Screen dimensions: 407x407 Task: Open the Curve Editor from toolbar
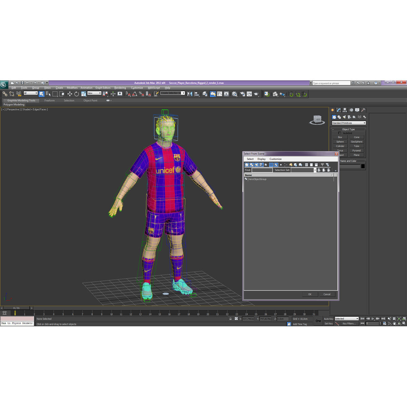(x=220, y=94)
